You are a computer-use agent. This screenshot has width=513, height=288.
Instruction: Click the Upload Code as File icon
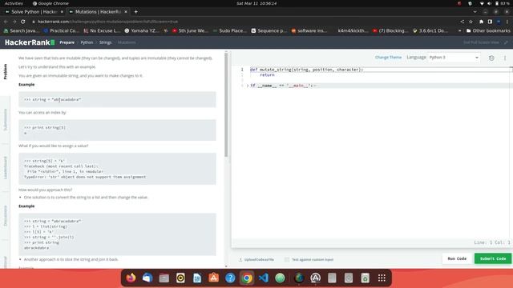point(240,259)
